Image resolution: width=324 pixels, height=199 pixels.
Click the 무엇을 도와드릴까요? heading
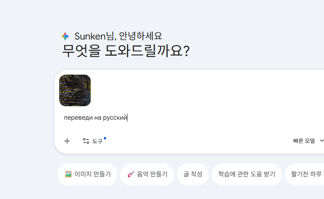point(125,51)
